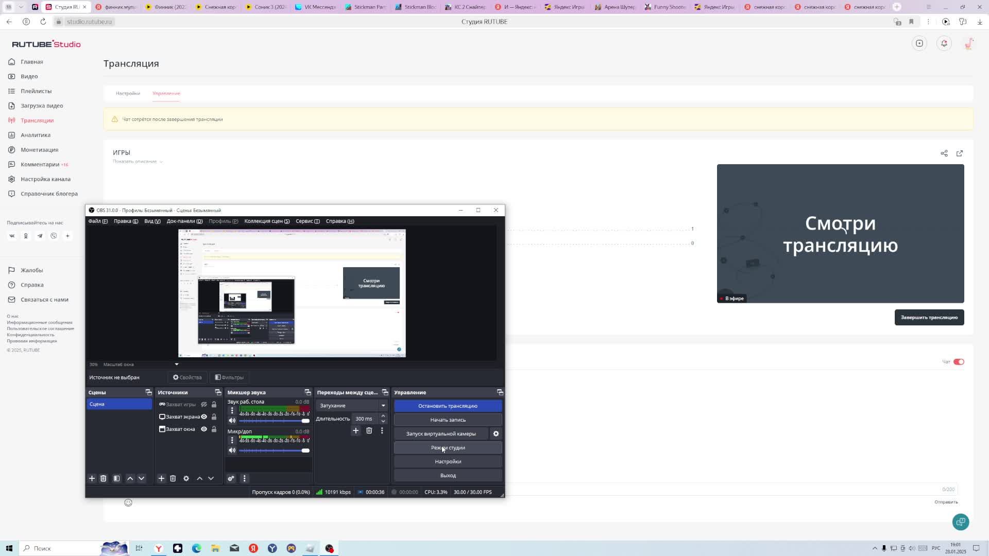This screenshot has width=989, height=556.
Task: Click Остановить трансляцию button
Action: (448, 406)
